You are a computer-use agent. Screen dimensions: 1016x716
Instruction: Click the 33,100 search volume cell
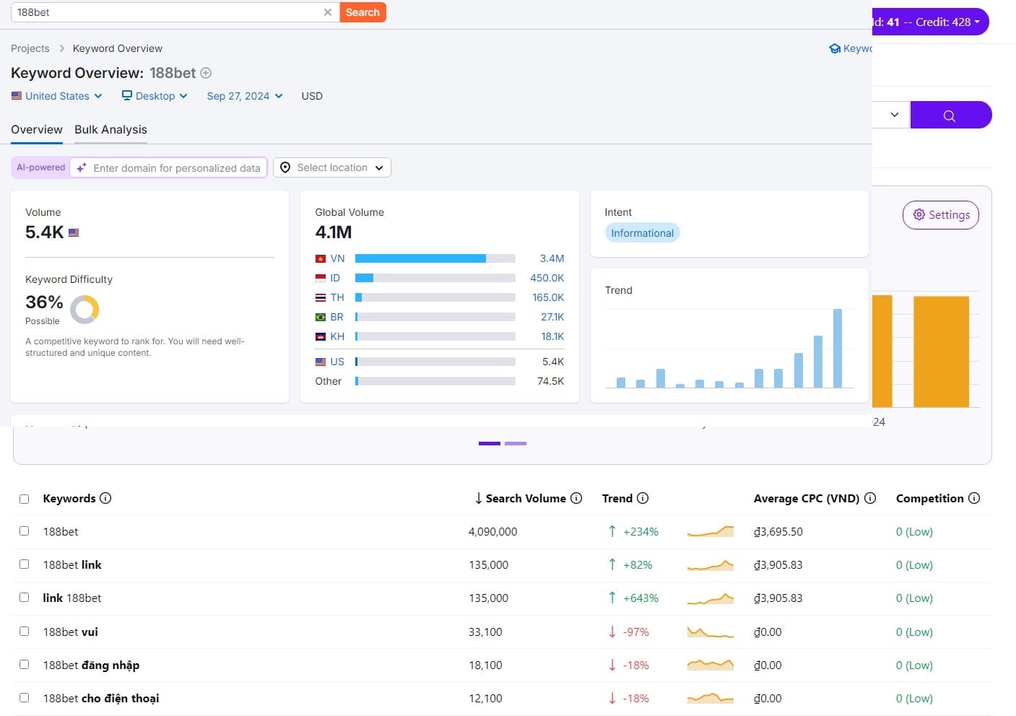(485, 632)
